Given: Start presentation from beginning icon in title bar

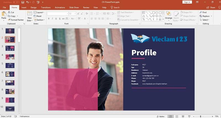Looking at the screenshot, I should click(x=38, y=2).
